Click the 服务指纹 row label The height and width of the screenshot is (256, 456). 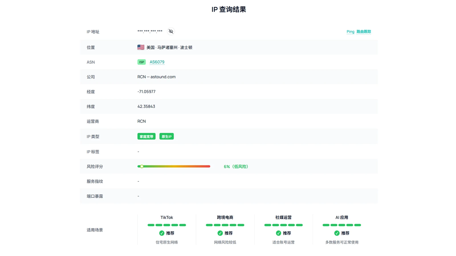[x=95, y=181]
